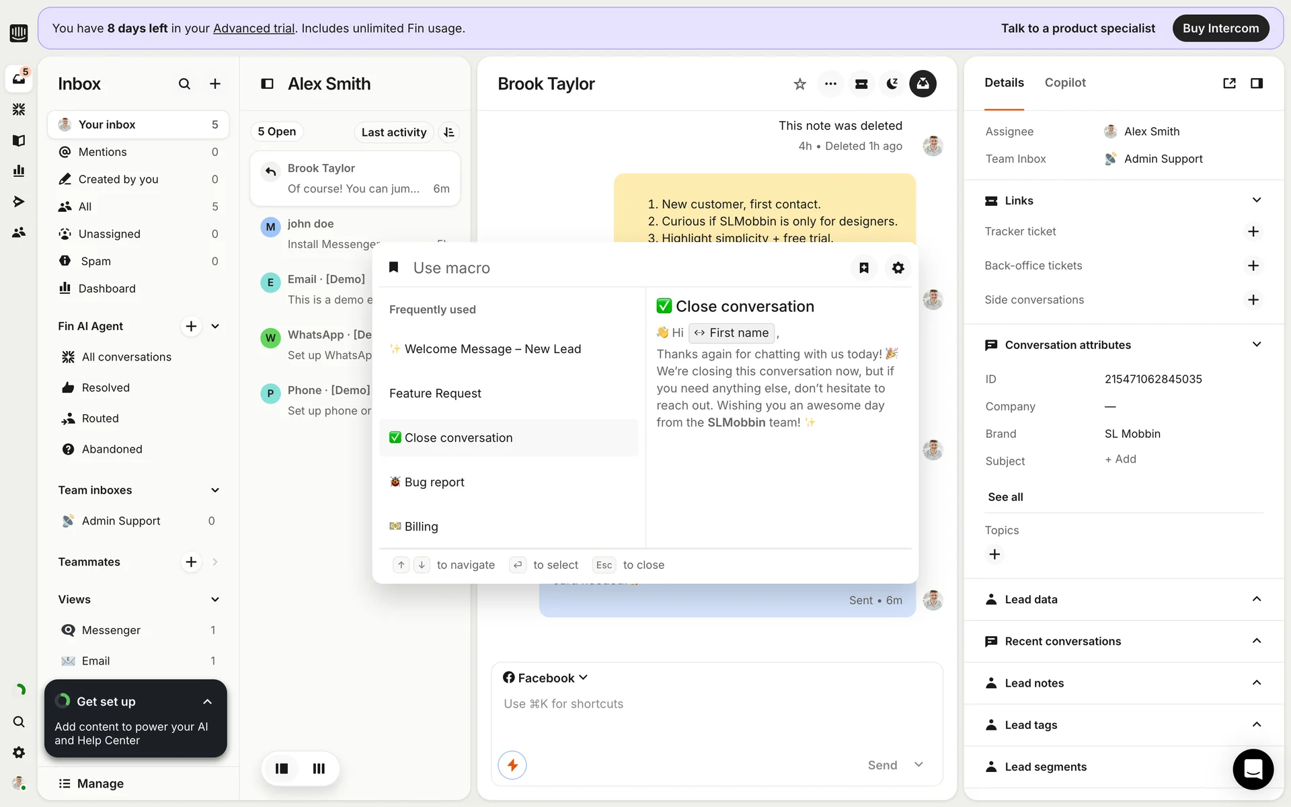
Task: Expand the Lead data section
Action: tap(1256, 599)
